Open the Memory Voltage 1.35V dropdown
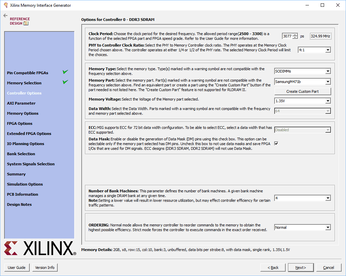This screenshot has height=276, width=346. [x=302, y=101]
